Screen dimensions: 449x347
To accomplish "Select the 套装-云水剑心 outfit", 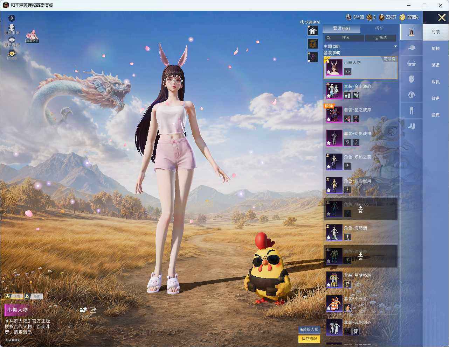I will (361, 327).
